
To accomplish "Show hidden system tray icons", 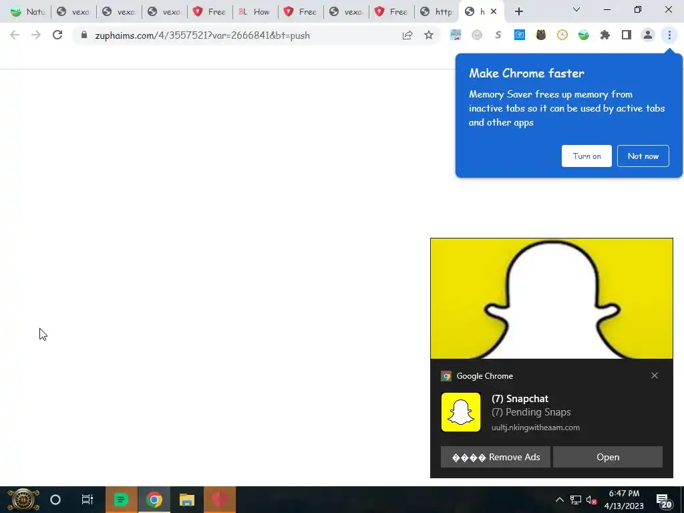I will tap(559, 500).
